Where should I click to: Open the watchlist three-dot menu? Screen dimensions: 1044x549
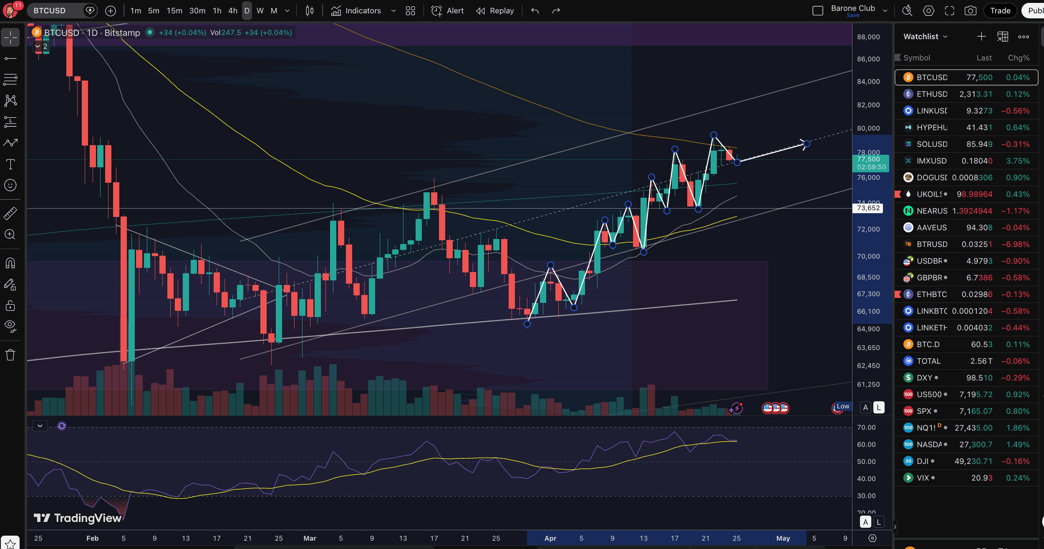pyautogui.click(x=1024, y=37)
